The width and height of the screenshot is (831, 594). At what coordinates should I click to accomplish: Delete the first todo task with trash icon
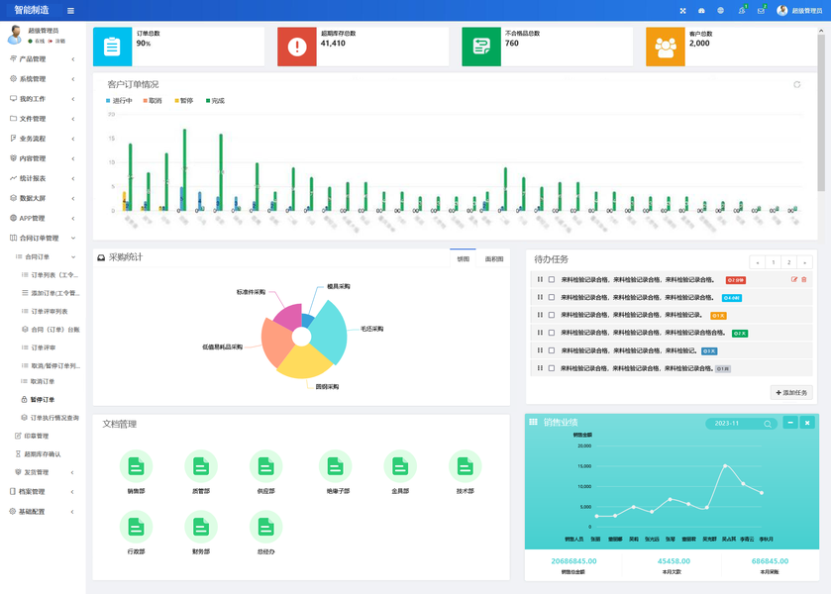[804, 279]
